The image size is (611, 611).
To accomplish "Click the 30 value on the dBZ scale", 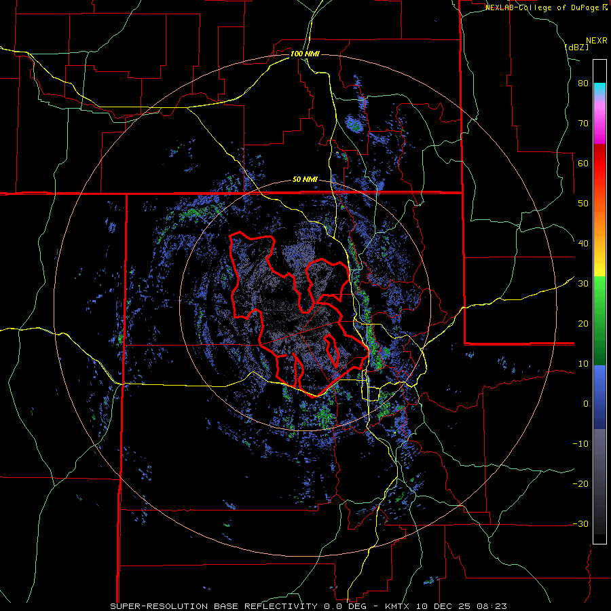I will point(583,283).
